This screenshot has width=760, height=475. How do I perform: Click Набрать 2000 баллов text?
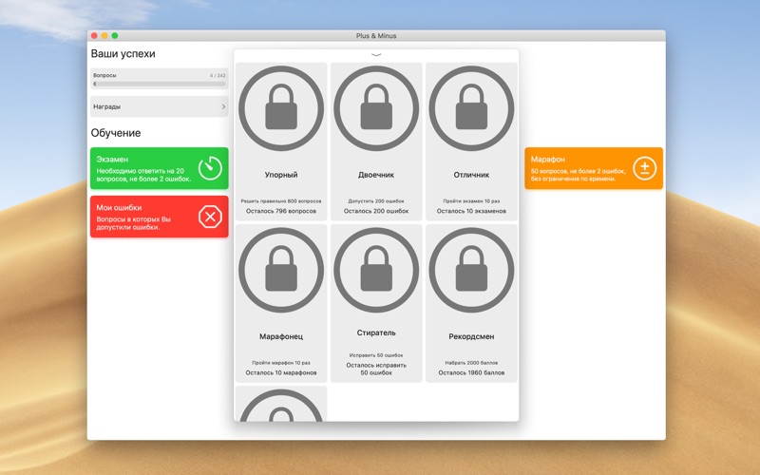click(x=471, y=363)
